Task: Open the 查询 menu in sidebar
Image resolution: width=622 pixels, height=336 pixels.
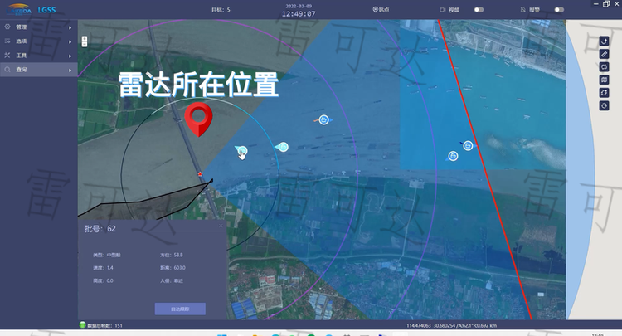Action: pos(38,70)
